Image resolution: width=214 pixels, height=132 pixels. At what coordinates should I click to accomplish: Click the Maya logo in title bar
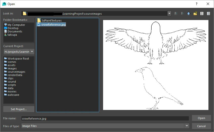click(4, 4)
